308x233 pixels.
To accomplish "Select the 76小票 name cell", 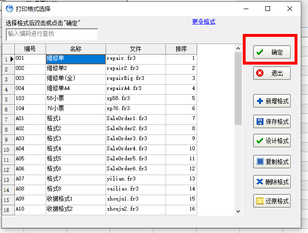I will pyautogui.click(x=76, y=110).
